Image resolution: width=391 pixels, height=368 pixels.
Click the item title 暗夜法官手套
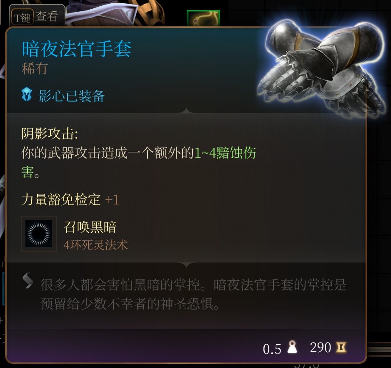tap(77, 49)
